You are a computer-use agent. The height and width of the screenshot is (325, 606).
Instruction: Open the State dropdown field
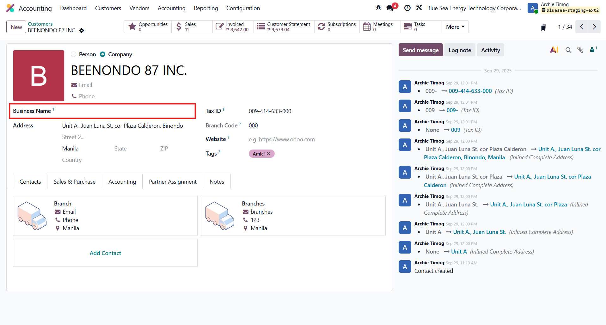(x=133, y=149)
